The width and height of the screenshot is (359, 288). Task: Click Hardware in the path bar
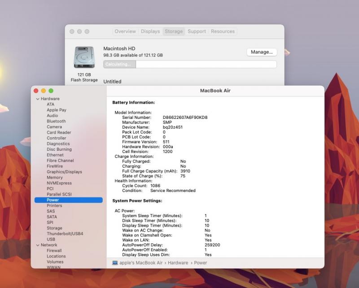[x=178, y=263]
